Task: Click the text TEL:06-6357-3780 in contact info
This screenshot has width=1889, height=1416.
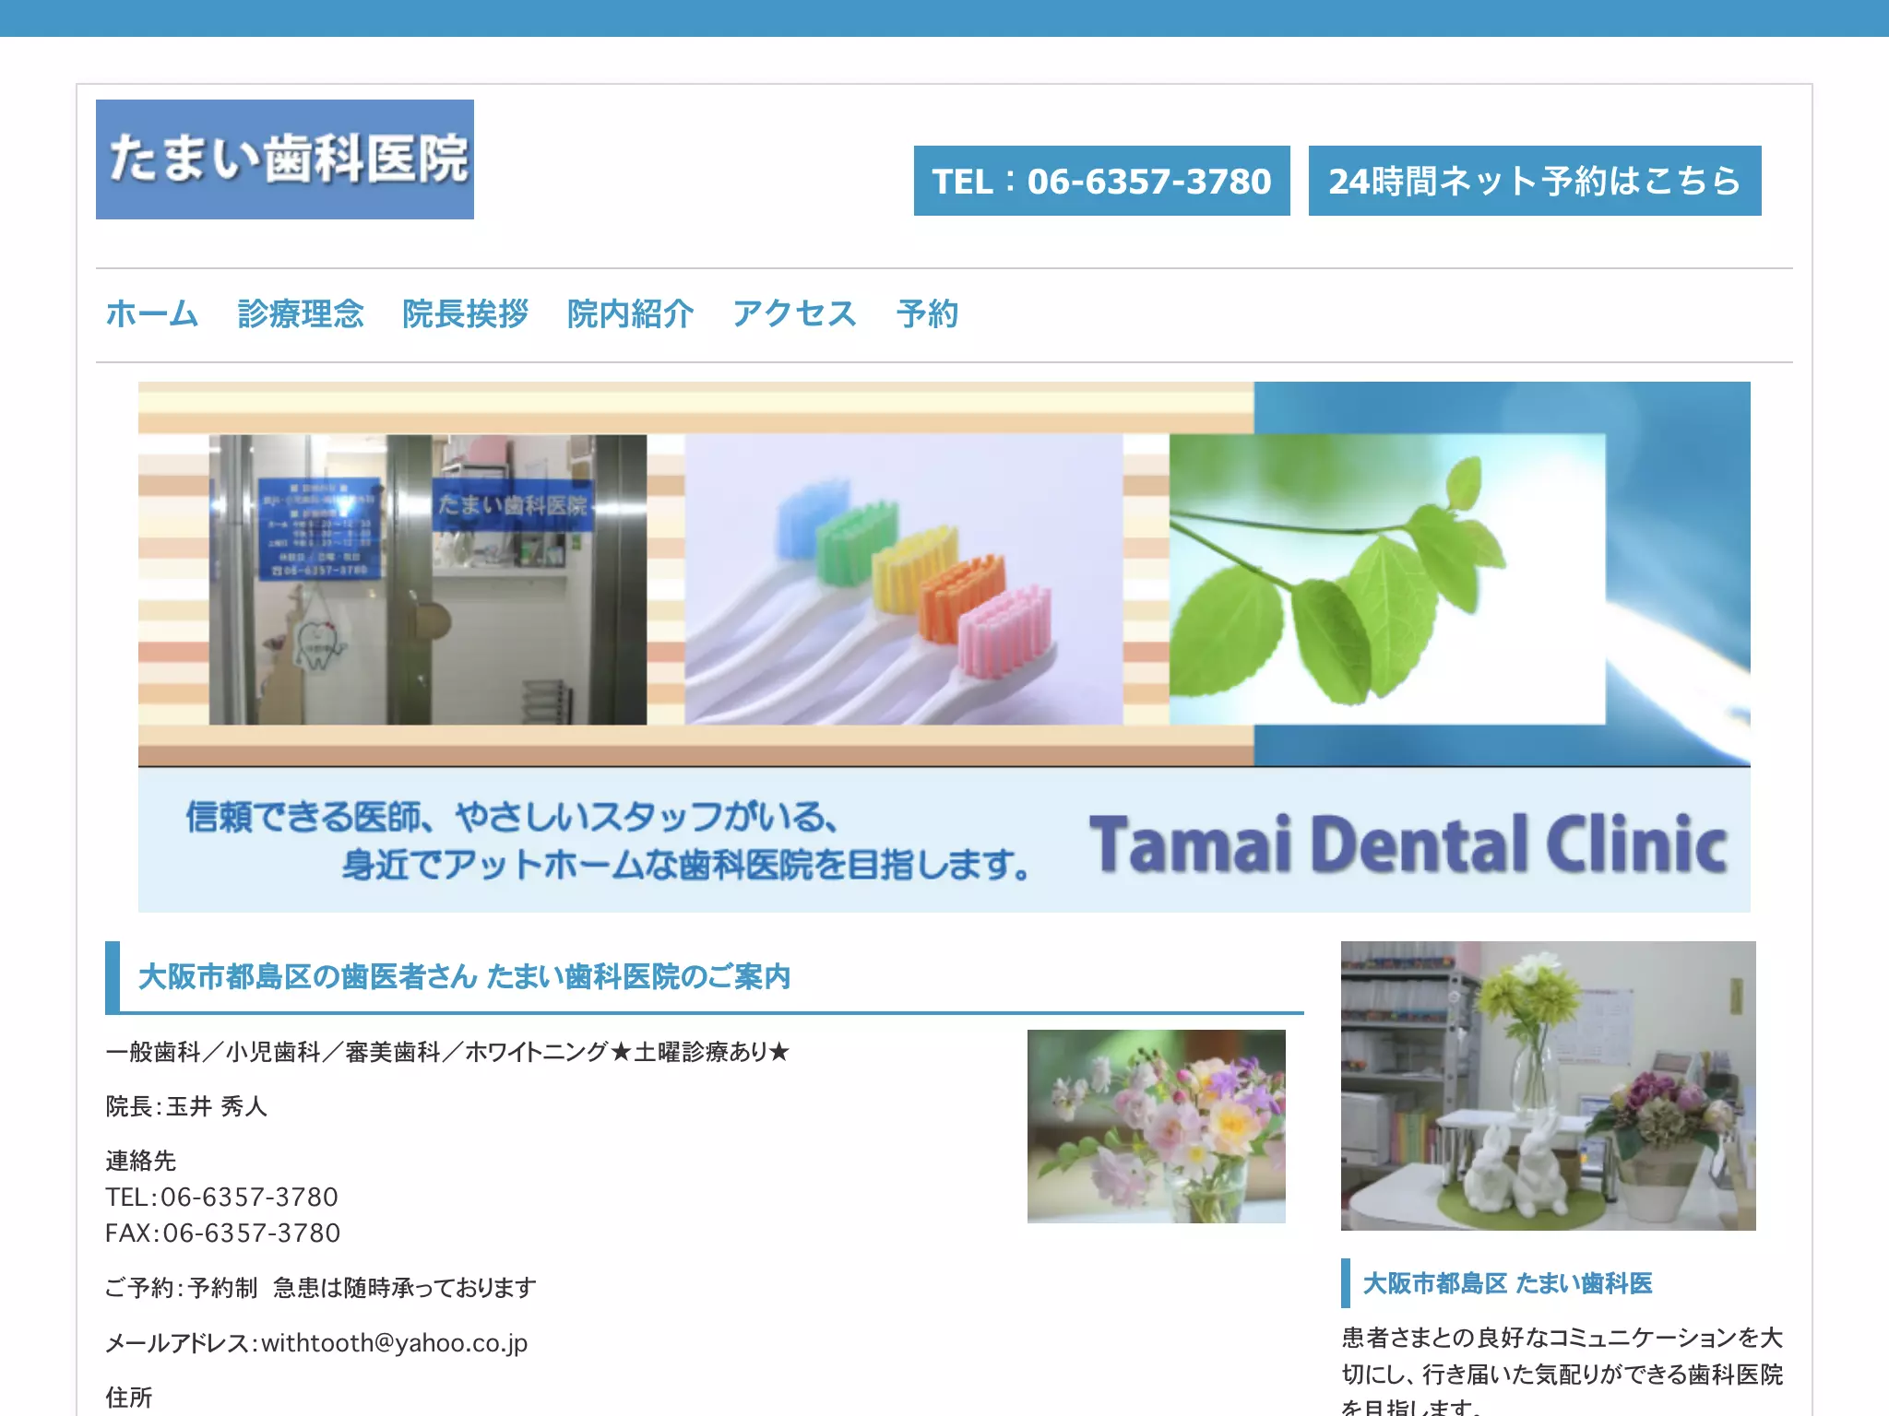Action: point(221,1197)
